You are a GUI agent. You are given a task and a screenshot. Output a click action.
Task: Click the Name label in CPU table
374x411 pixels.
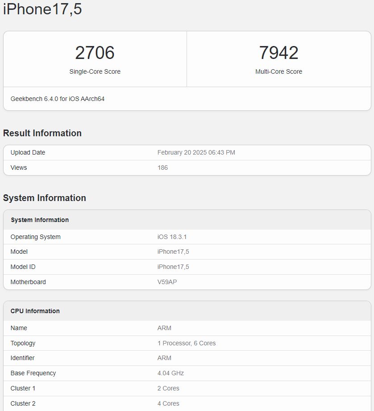(x=19, y=328)
